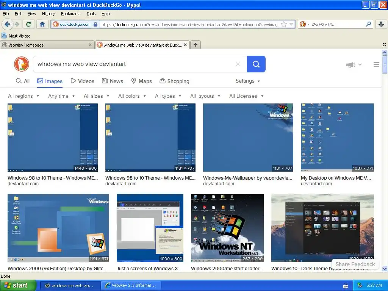Screen dimensions: 388x291
Task: Reload the current page
Action: point(29,24)
